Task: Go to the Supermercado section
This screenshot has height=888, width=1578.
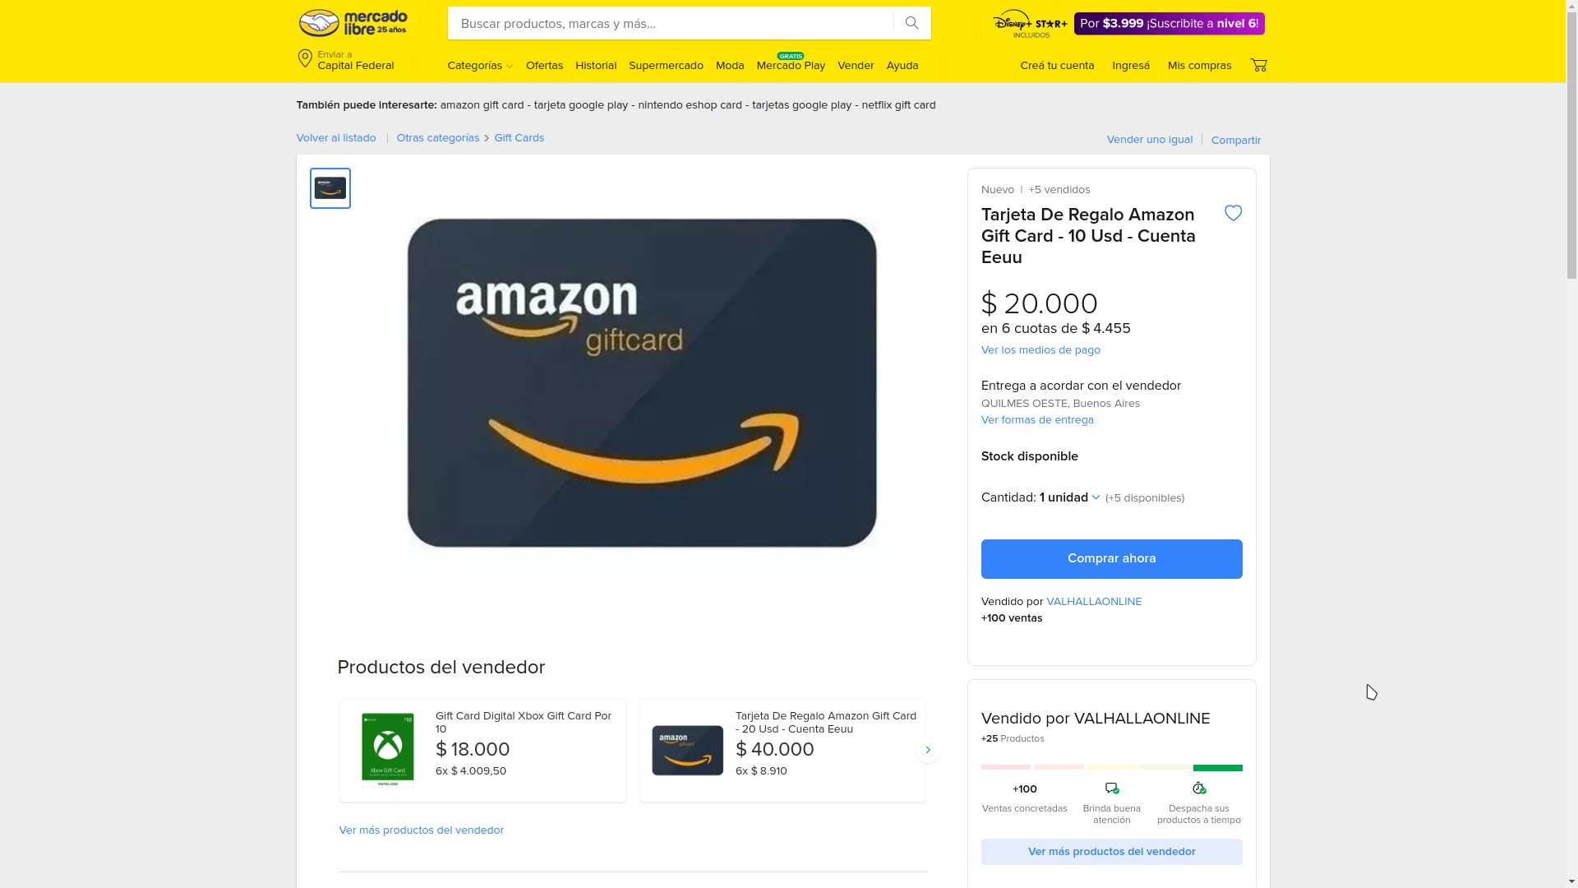Action: [x=666, y=66]
